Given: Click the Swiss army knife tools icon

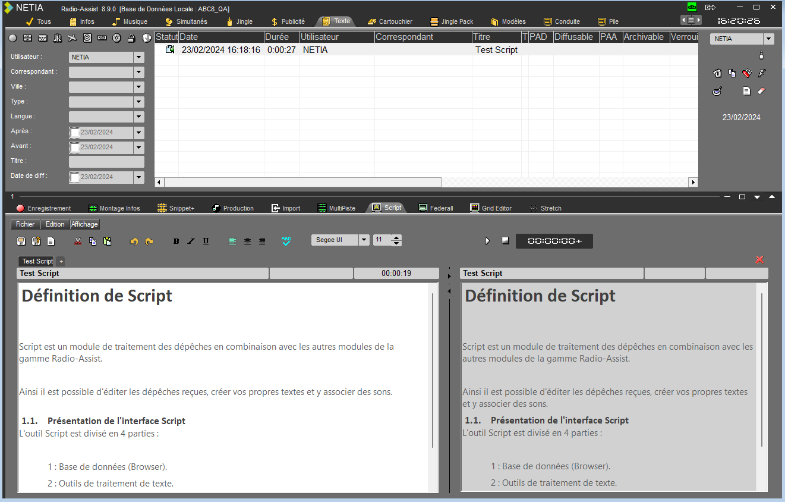Looking at the screenshot, I should (747, 73).
